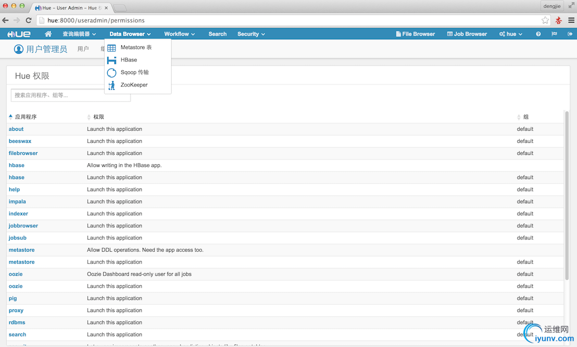Bookmark this page with the star icon
The width and height of the screenshot is (577, 347).
545,20
